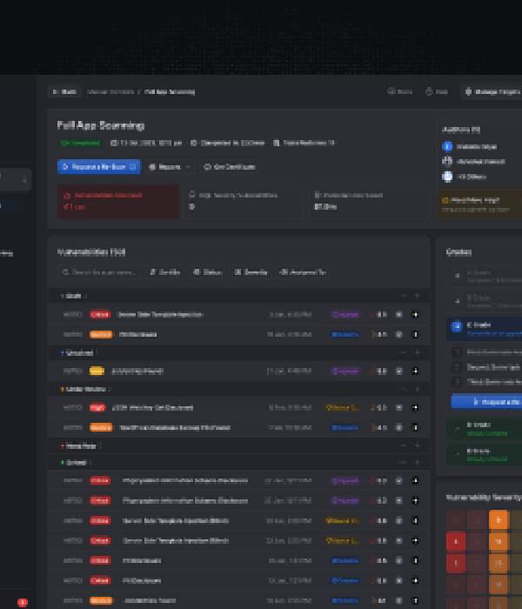This screenshot has width=522, height=609.
Task: Add item to Draft group with plus icon
Action: (417, 296)
